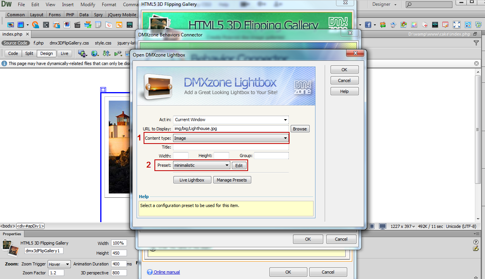Click the Facebook icon in the toolbar
This screenshot has height=279, width=485.
point(368,24)
